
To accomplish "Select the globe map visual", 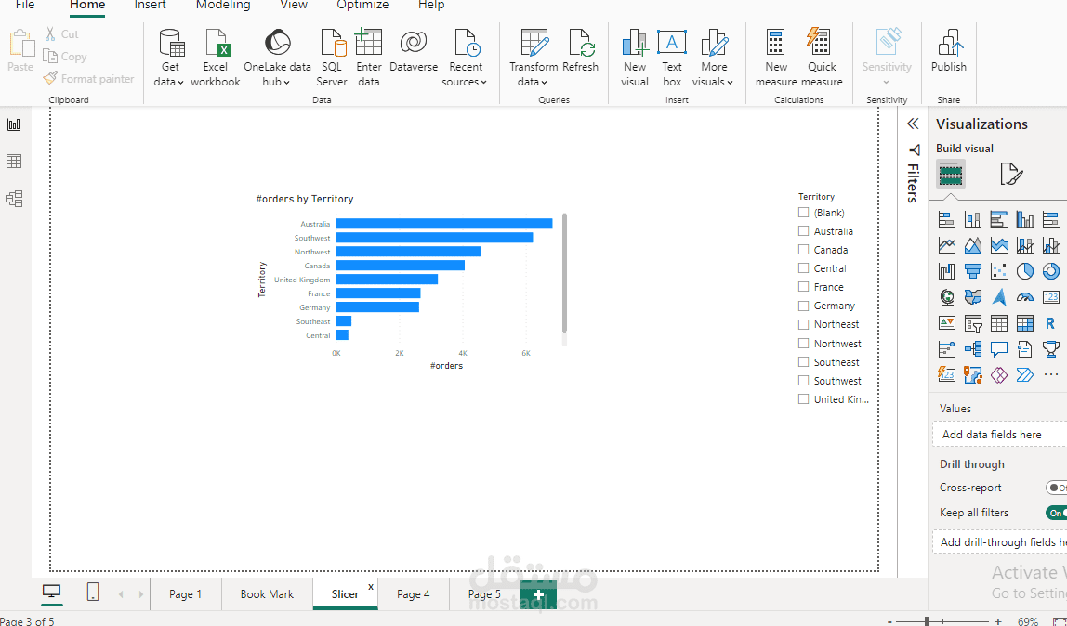I will [x=946, y=297].
